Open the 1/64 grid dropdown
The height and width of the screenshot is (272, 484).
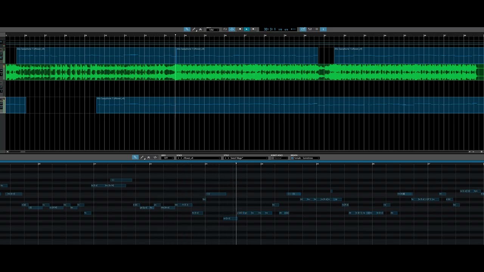pyautogui.click(x=213, y=29)
